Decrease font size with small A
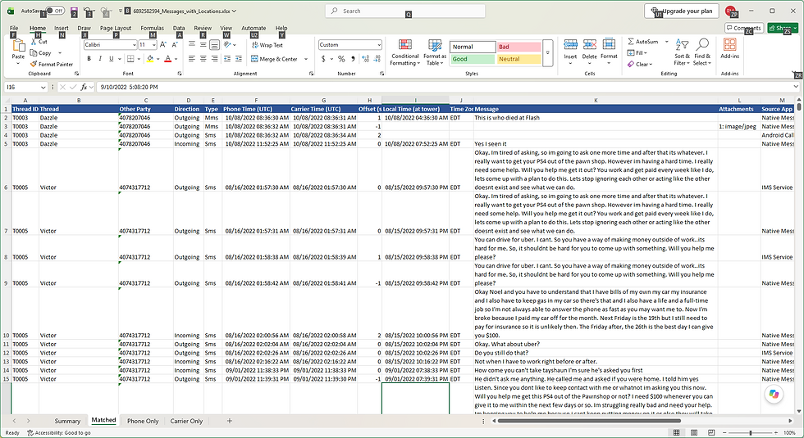The width and height of the screenshot is (804, 438). (x=174, y=44)
